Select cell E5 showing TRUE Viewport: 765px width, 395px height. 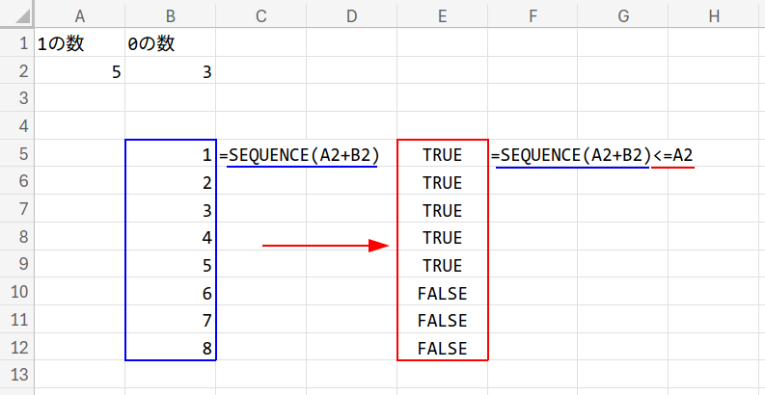click(442, 154)
